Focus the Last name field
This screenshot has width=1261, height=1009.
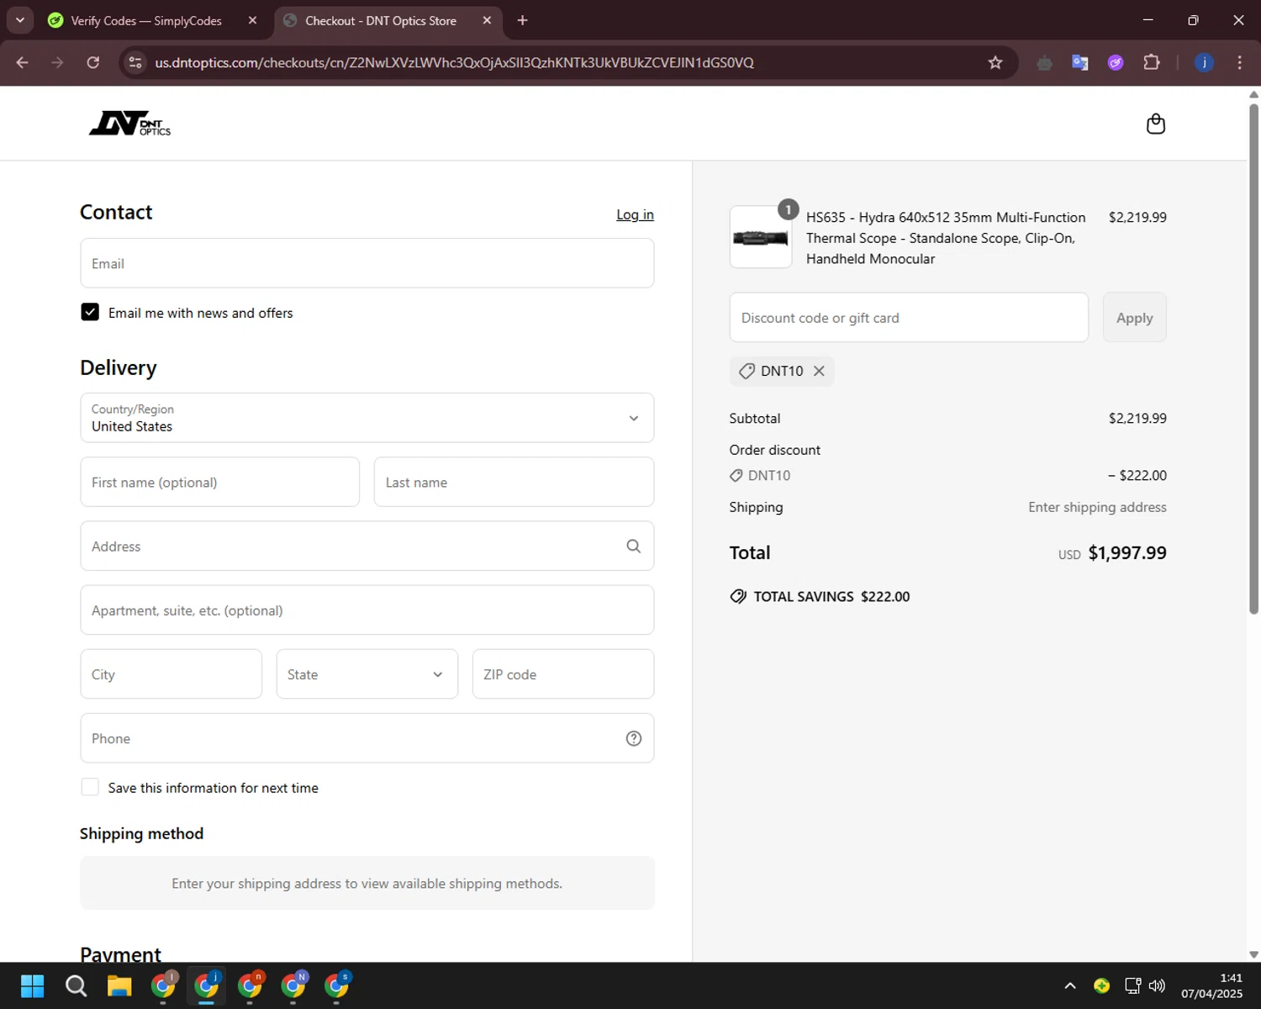(514, 482)
